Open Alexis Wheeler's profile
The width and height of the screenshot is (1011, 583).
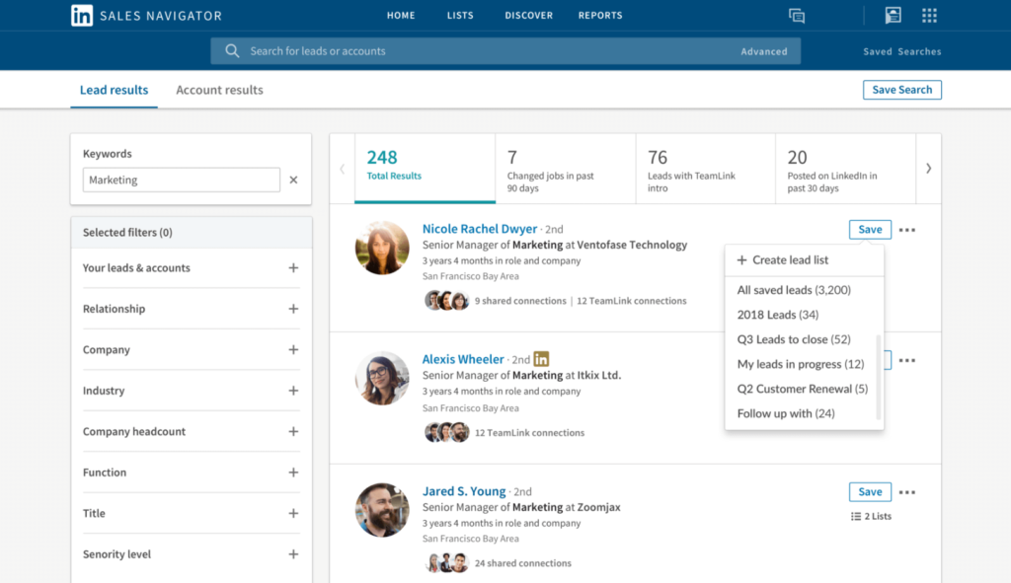463,359
